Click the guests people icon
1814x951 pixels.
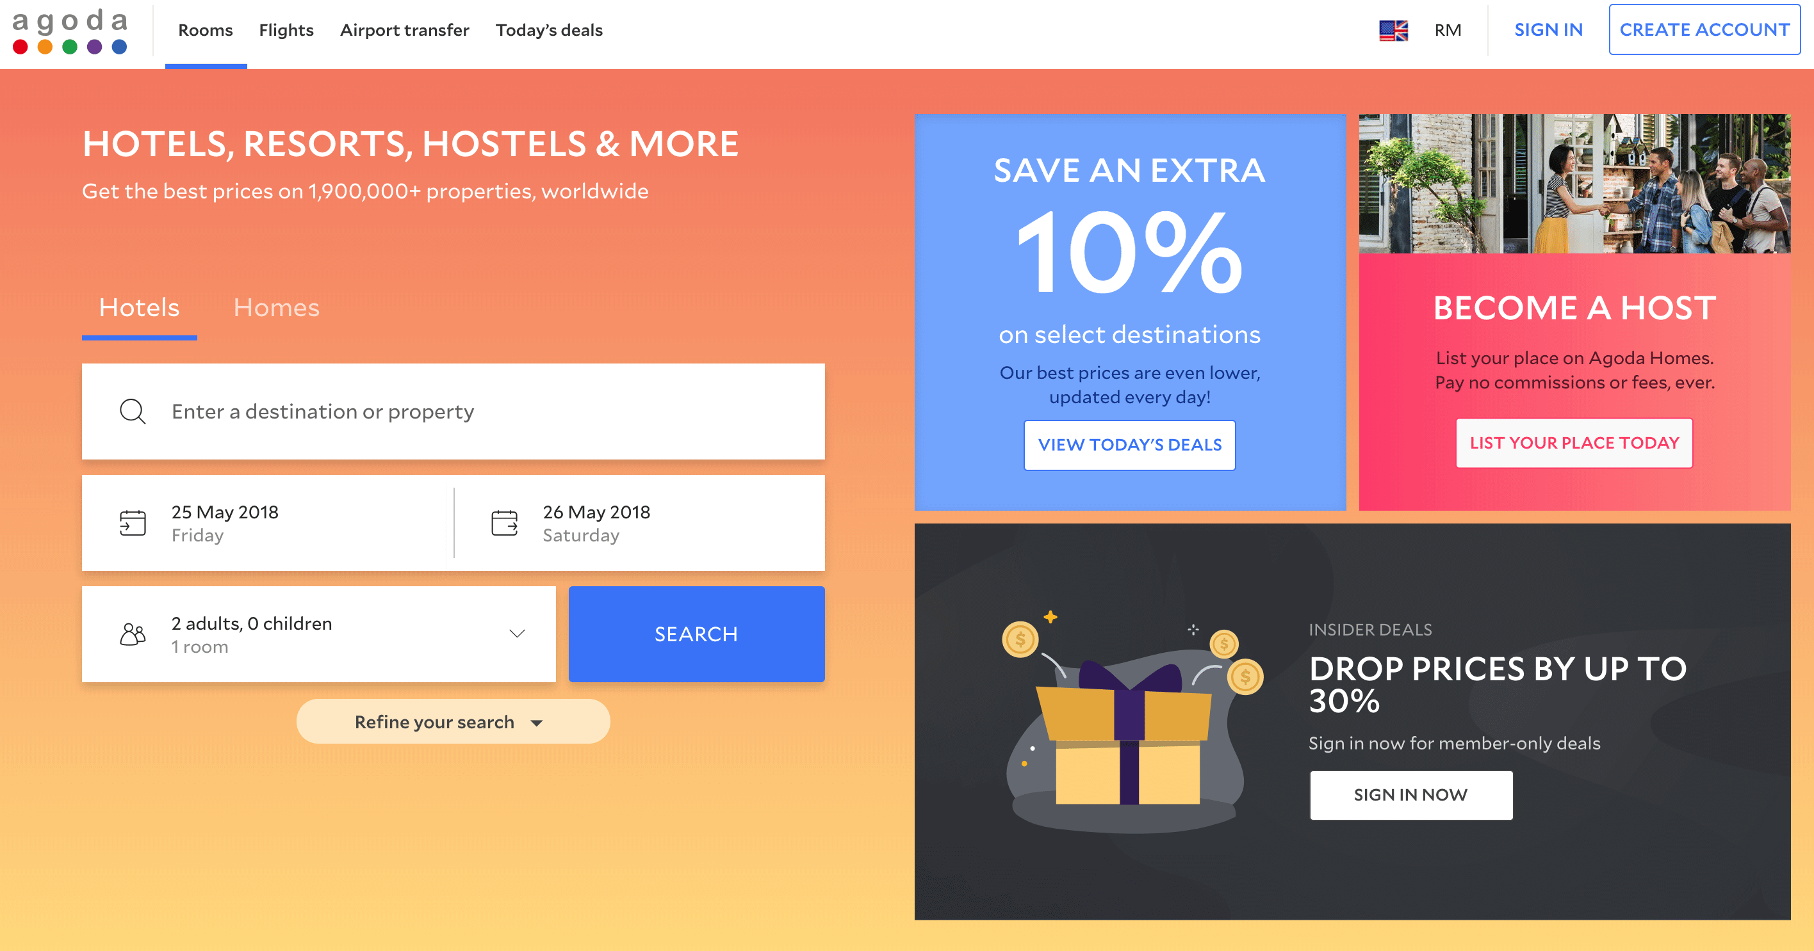tap(133, 634)
